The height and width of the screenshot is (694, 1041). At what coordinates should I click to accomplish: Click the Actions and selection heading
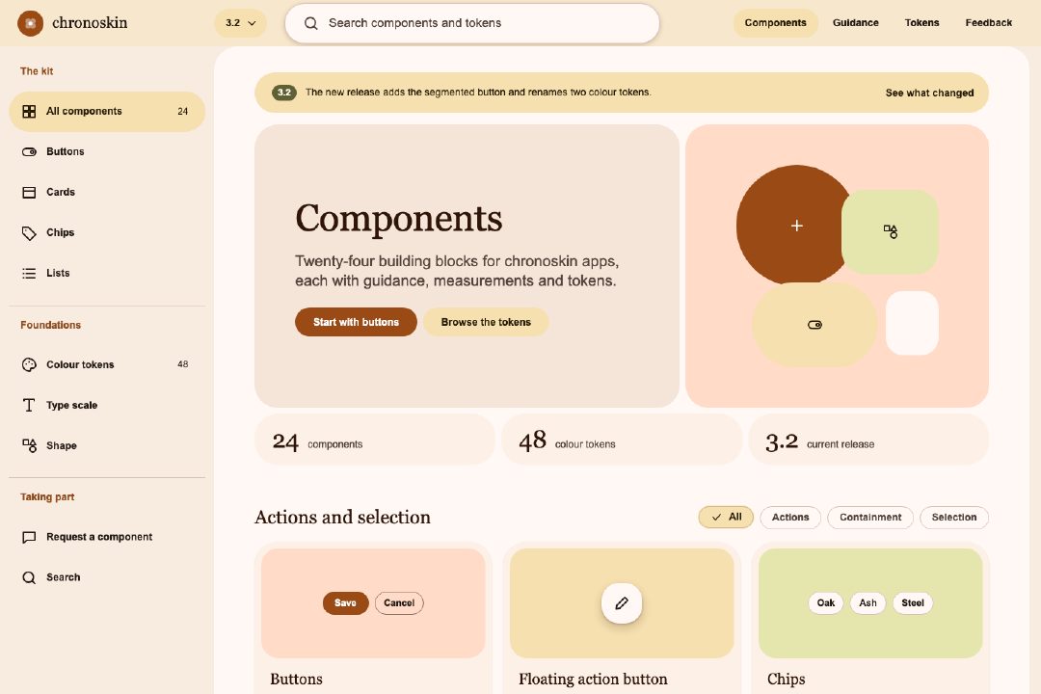342,518
